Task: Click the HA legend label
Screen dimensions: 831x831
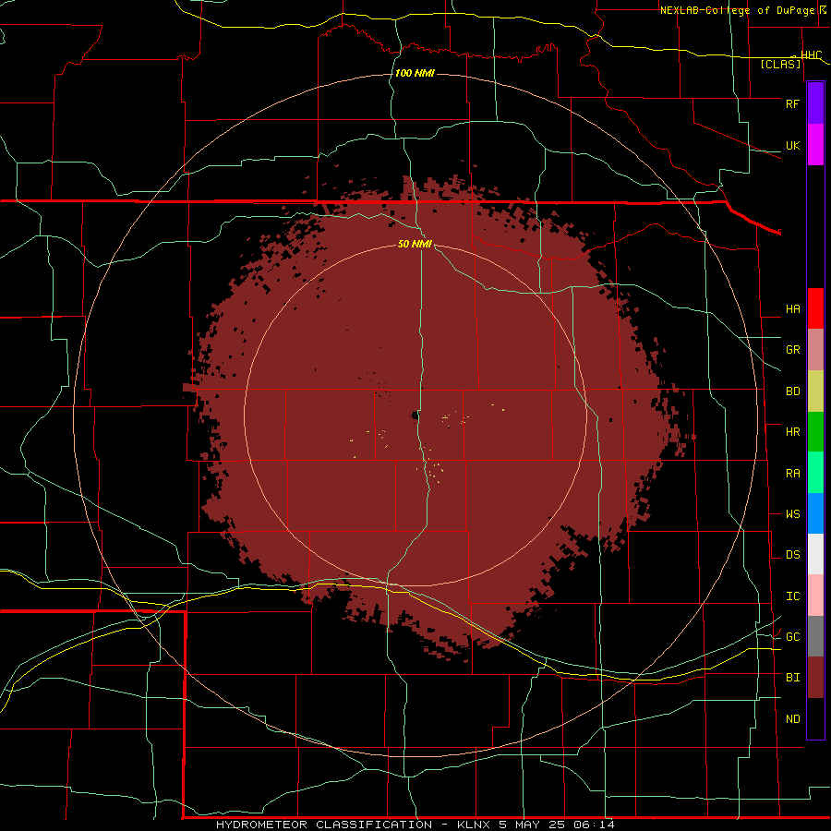Action: click(x=792, y=308)
